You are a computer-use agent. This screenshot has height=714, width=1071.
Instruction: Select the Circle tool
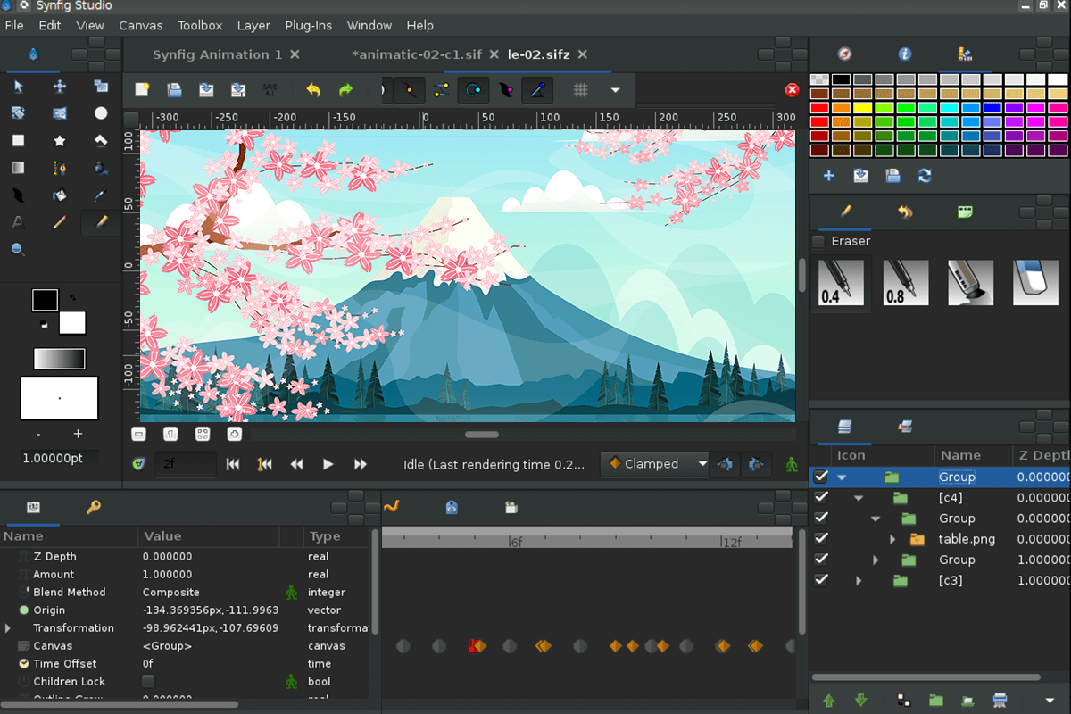coord(101,112)
